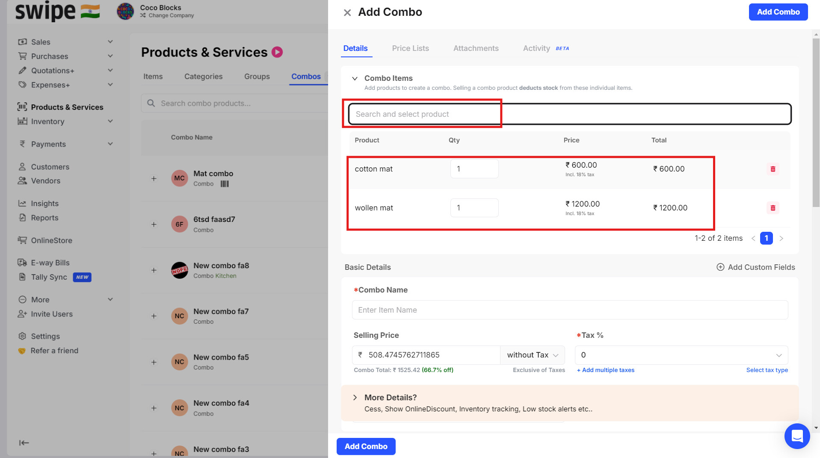Click the Add Custom Fields plus icon
The width and height of the screenshot is (820, 458).
pyautogui.click(x=720, y=267)
